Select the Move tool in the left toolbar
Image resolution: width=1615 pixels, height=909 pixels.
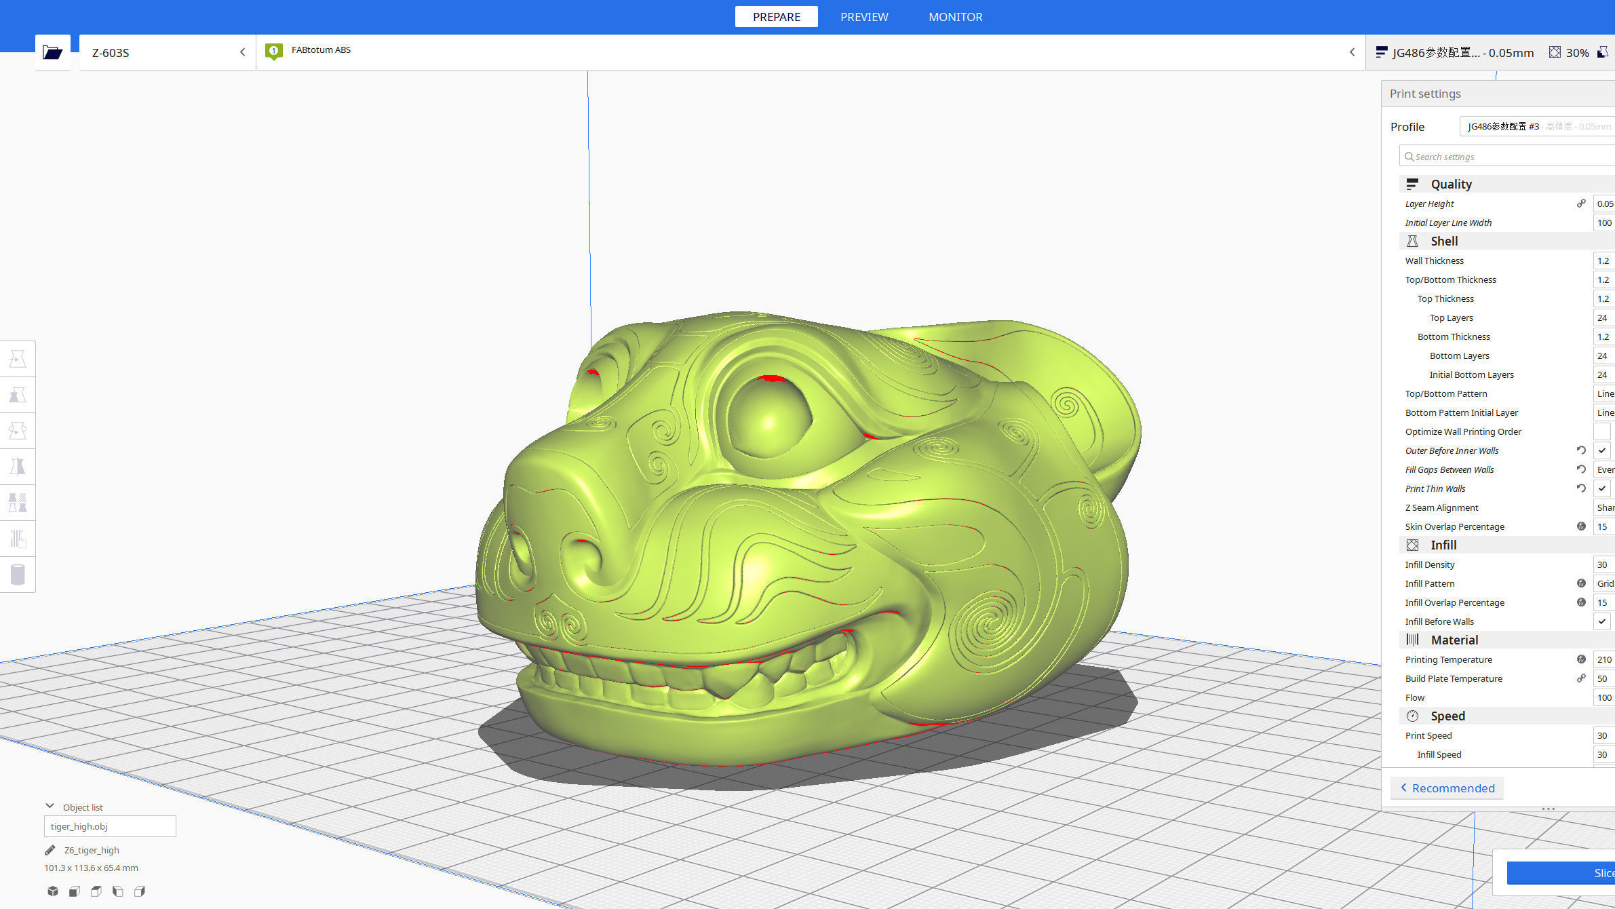point(18,359)
